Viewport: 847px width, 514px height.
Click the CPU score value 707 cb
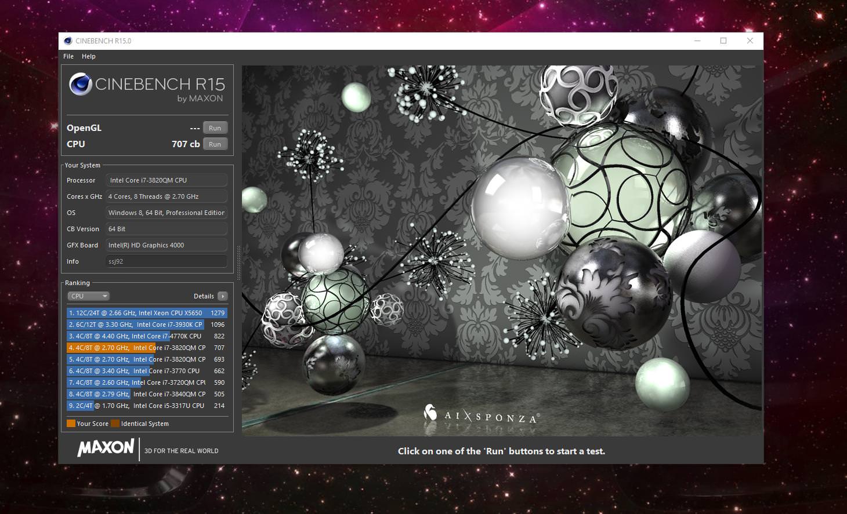pos(186,144)
